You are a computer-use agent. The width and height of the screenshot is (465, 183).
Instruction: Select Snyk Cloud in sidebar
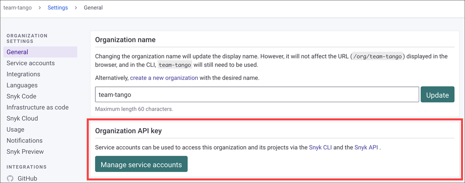point(22,118)
